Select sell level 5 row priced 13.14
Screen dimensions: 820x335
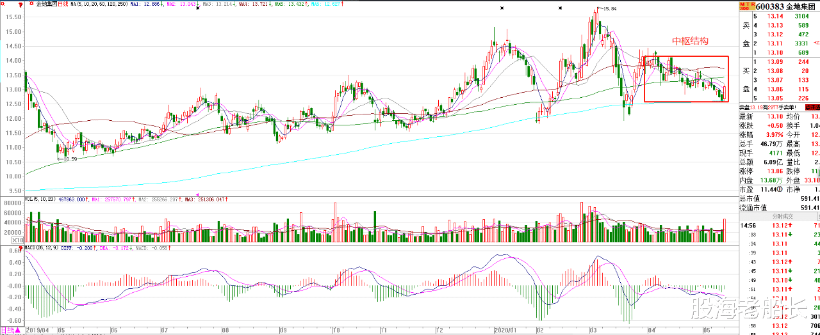(785, 16)
